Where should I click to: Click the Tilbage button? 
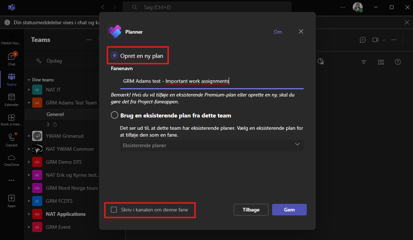click(x=251, y=210)
